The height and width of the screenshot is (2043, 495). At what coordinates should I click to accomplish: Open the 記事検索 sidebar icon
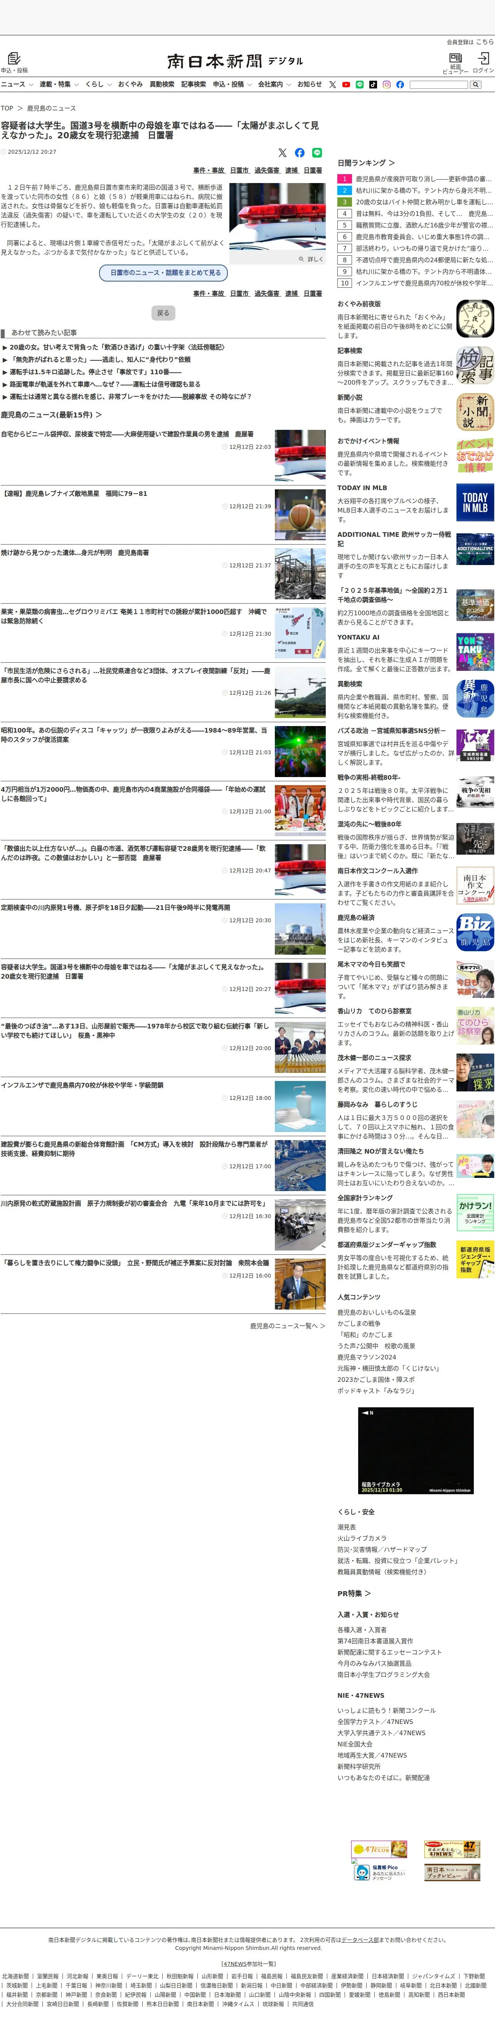(x=475, y=366)
